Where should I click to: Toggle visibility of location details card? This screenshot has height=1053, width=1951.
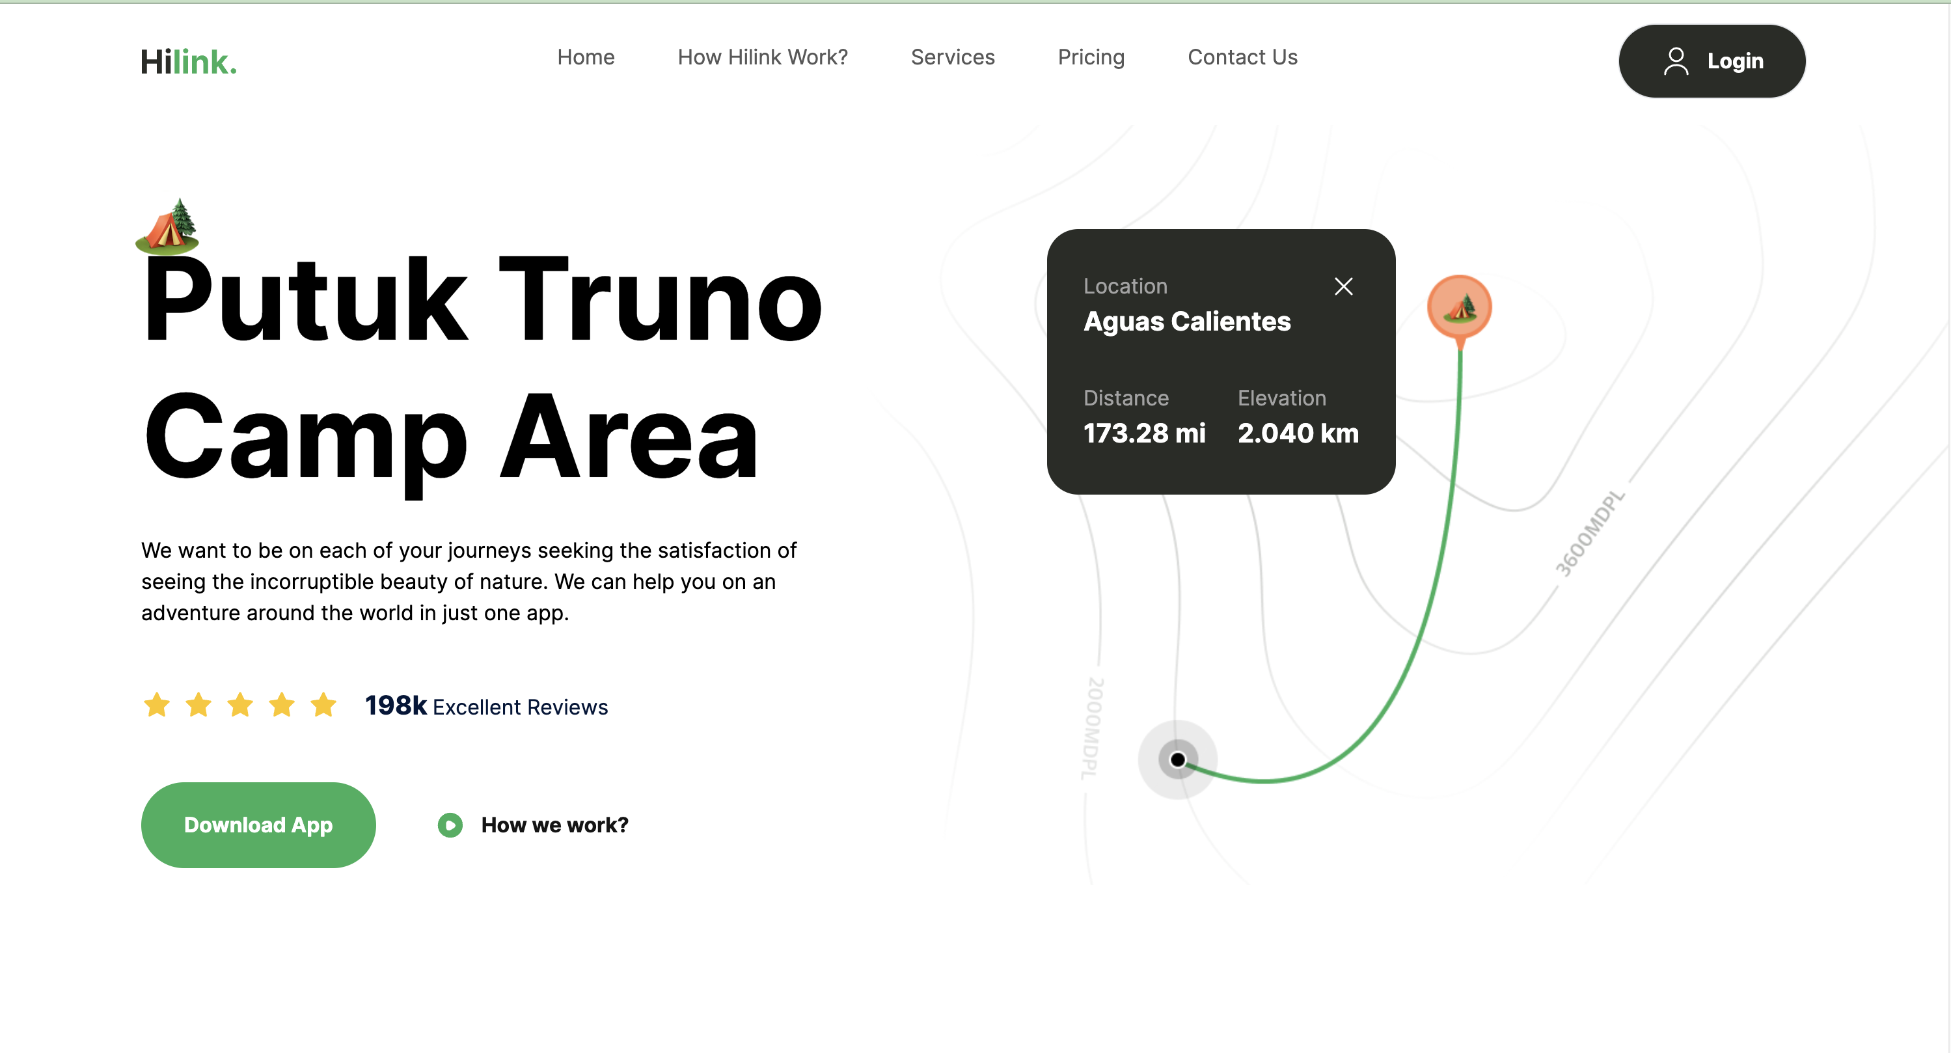tap(1344, 286)
